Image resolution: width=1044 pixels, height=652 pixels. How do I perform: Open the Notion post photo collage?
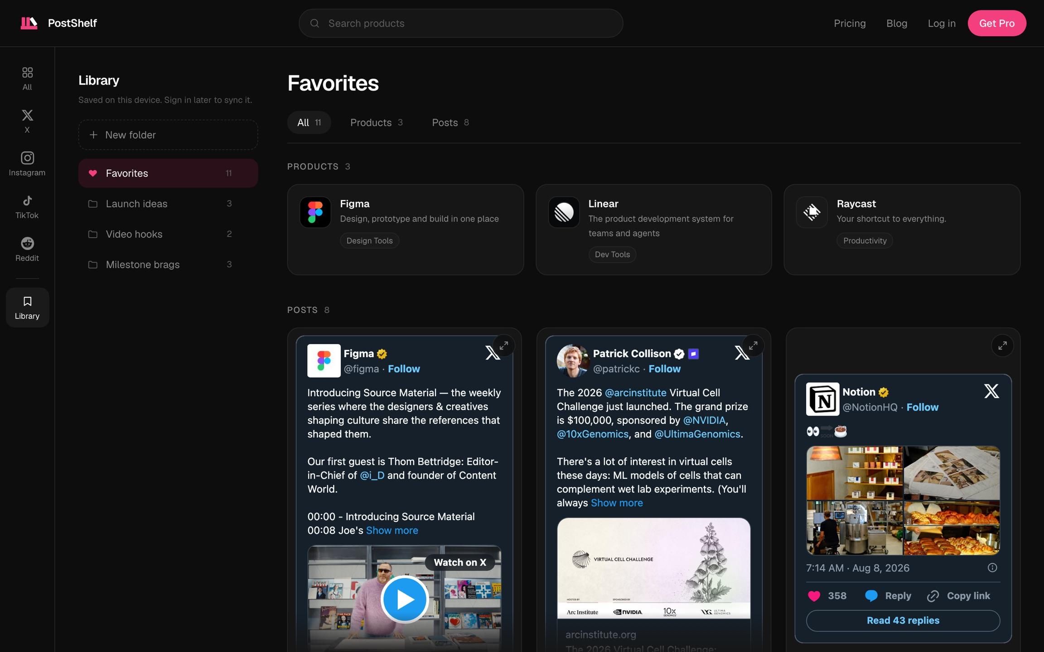[x=903, y=501]
